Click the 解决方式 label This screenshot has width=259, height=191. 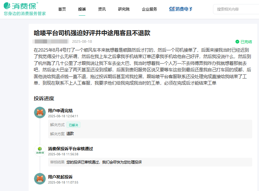coord(57,125)
